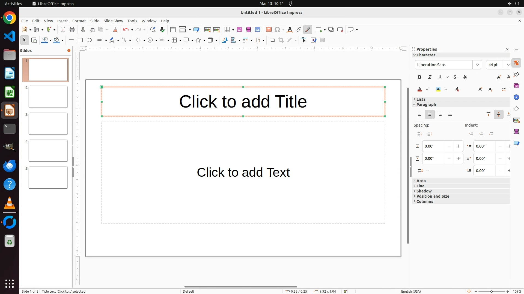Viewport: 524px width, 294px height.
Task: Open the font name dropdown
Action: click(x=477, y=65)
